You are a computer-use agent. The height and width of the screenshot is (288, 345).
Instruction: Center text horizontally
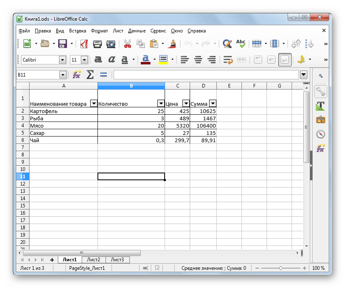click(x=198, y=60)
